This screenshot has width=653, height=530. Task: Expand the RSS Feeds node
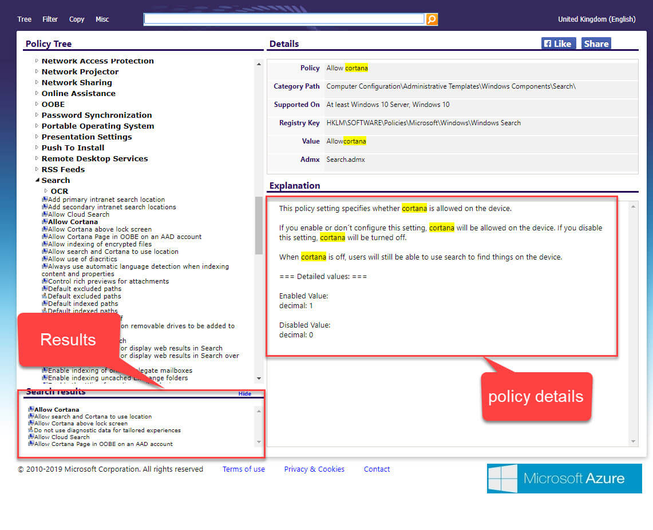click(37, 169)
